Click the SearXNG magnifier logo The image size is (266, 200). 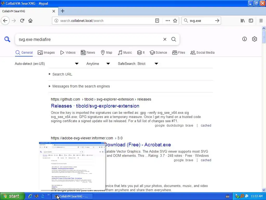[x=7, y=39]
